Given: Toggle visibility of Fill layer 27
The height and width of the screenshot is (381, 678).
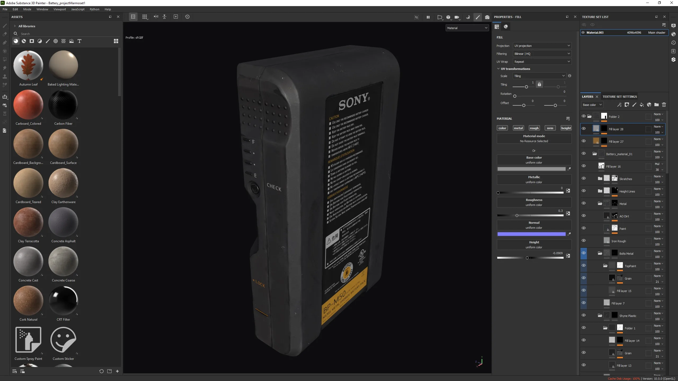Looking at the screenshot, I should pyautogui.click(x=584, y=141).
